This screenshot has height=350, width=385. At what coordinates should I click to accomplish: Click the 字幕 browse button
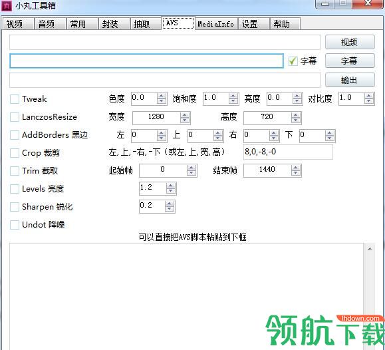click(x=350, y=61)
